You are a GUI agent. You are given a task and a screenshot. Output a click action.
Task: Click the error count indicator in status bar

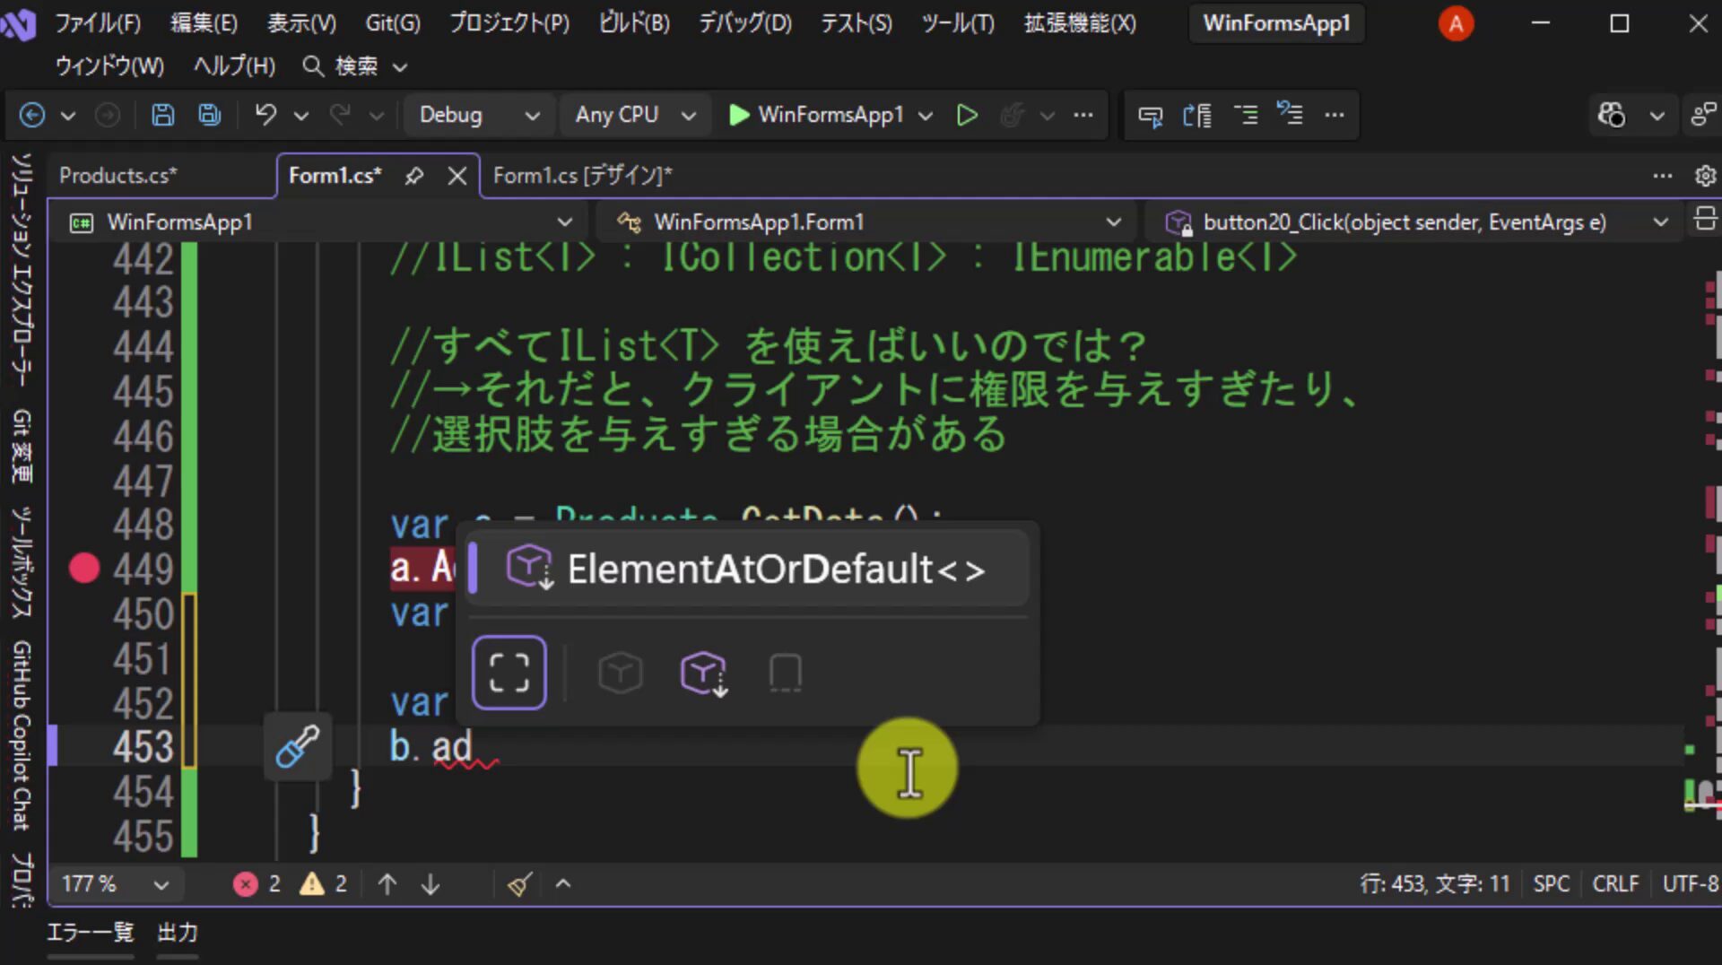[x=257, y=884]
